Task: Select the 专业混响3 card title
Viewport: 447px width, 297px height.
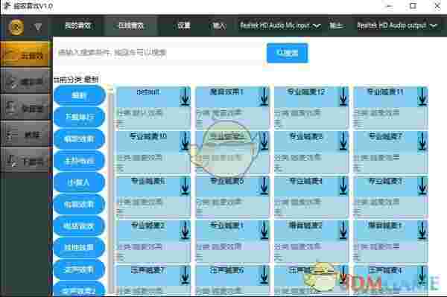Action: point(385,181)
